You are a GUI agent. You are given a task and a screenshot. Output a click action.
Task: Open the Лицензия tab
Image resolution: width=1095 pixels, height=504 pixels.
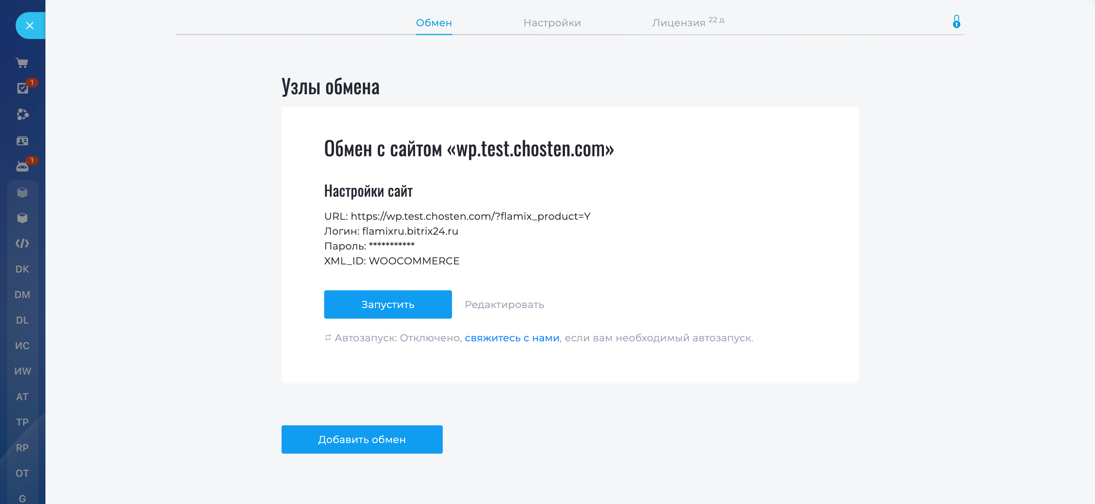(679, 23)
